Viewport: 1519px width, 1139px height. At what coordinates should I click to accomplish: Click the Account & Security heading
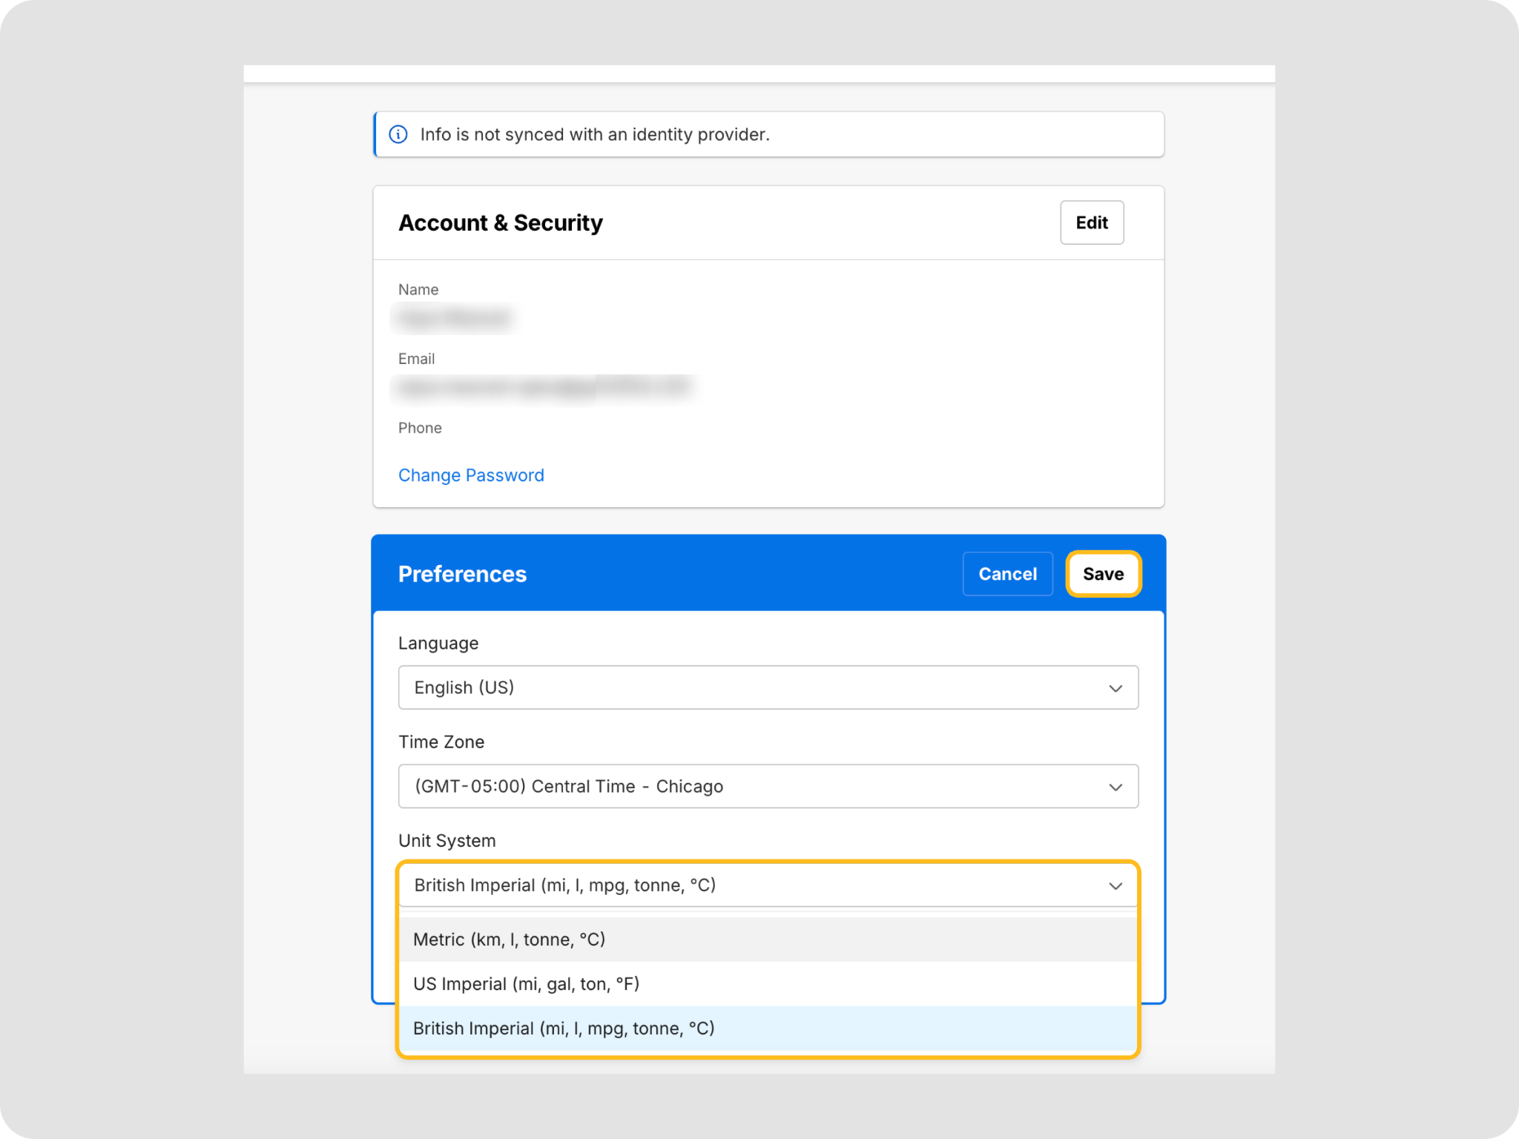tap(501, 222)
